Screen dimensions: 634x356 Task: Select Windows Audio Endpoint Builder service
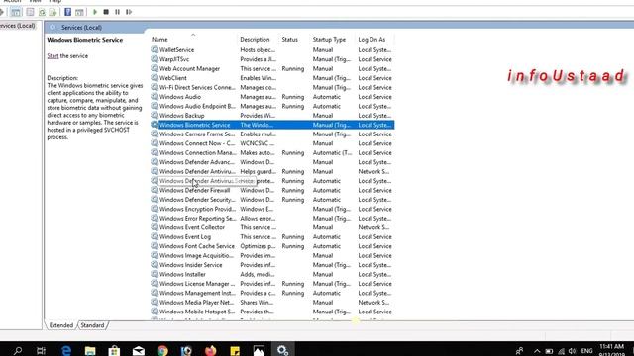tap(272, 106)
